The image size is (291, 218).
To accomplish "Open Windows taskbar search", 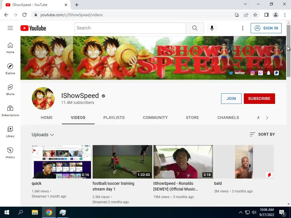I will 20,212.
